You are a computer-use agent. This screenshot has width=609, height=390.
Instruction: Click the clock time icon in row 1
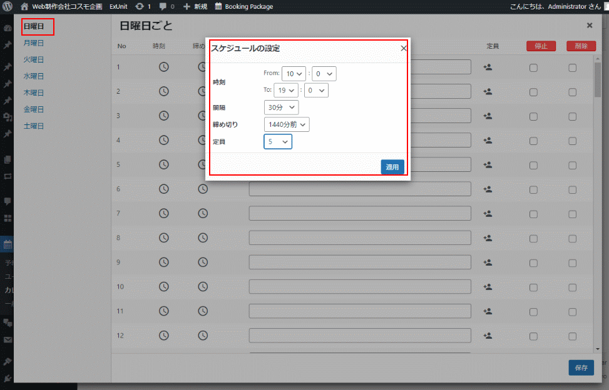163,67
